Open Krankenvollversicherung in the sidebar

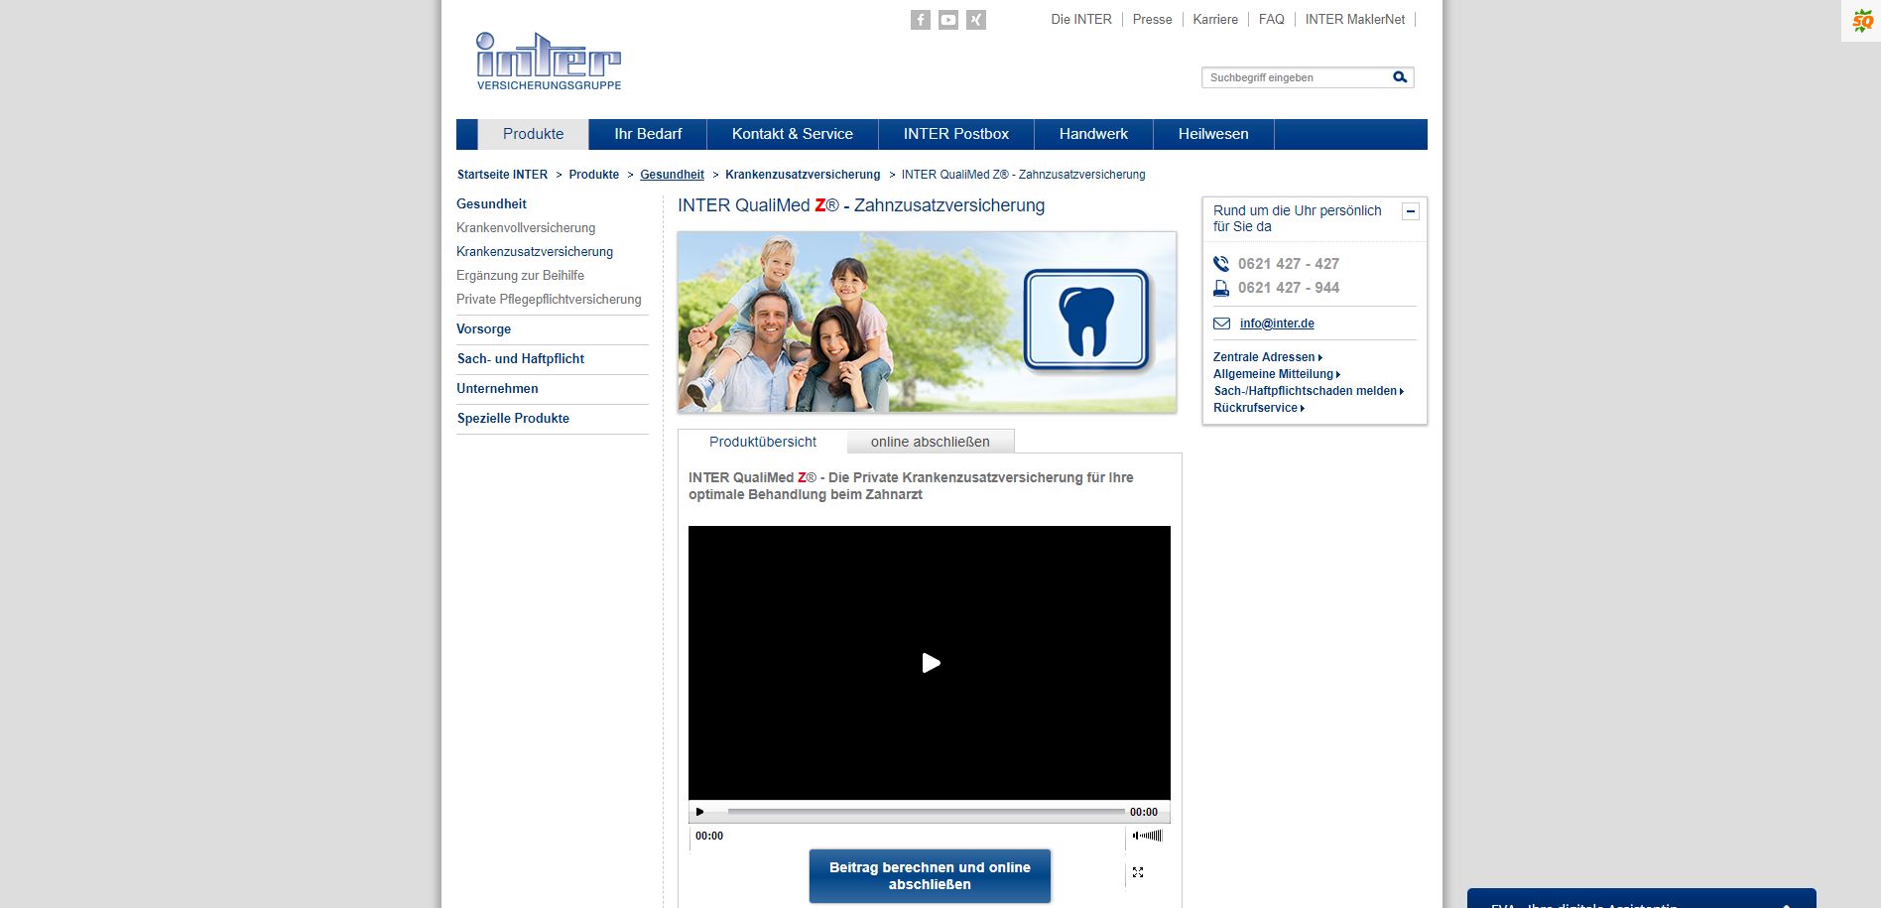coord(526,228)
